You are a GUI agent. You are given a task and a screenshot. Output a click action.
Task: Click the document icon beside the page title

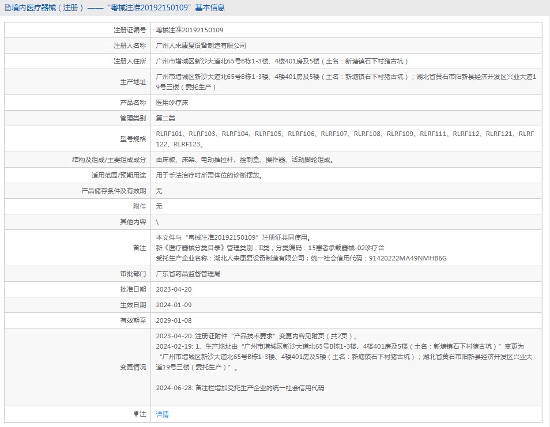pos(7,8)
